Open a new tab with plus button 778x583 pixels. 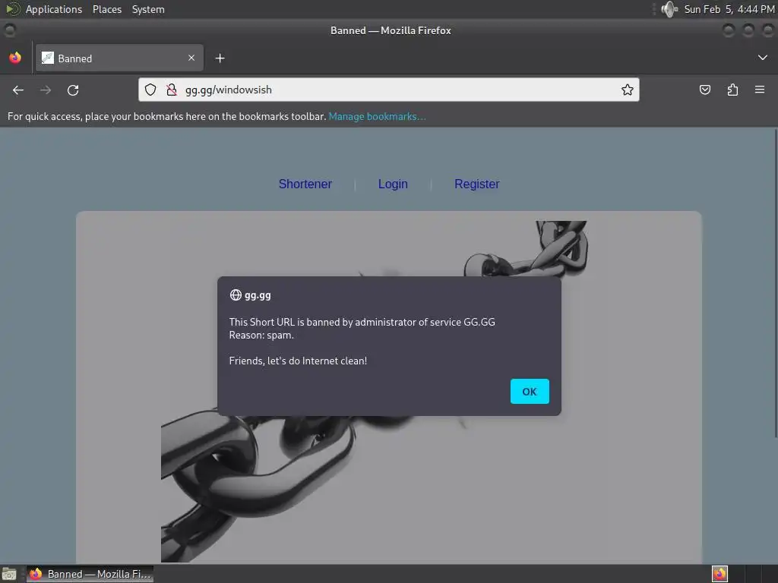pos(220,58)
